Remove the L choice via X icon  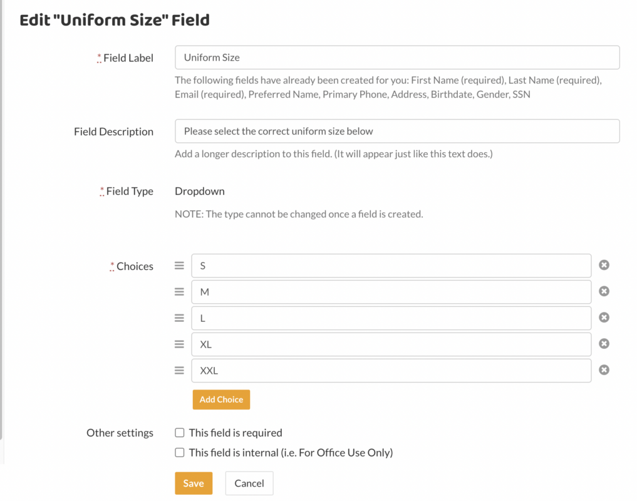tap(604, 318)
